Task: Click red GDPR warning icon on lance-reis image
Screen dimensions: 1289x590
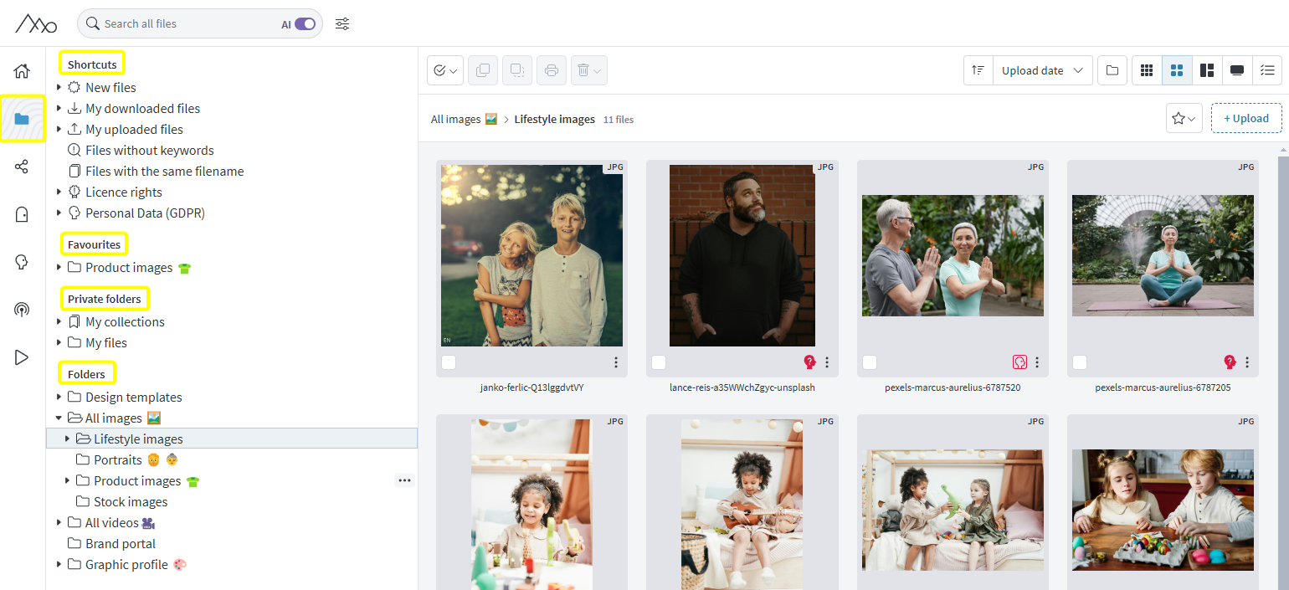Action: point(809,362)
